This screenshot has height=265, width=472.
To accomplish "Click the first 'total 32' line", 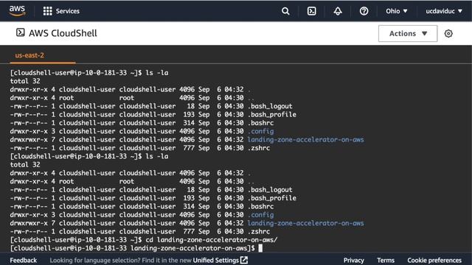I will tap(25, 81).
